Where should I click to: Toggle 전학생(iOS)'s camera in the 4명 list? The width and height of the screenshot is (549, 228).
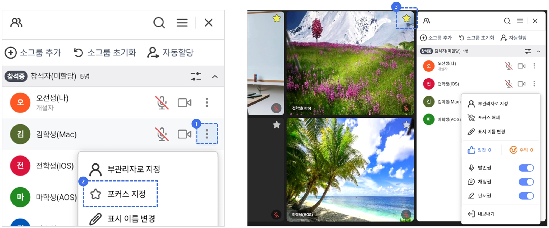click(522, 84)
